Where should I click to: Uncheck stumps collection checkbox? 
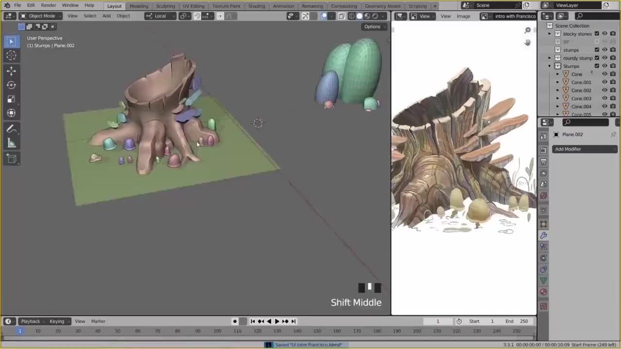(597, 50)
